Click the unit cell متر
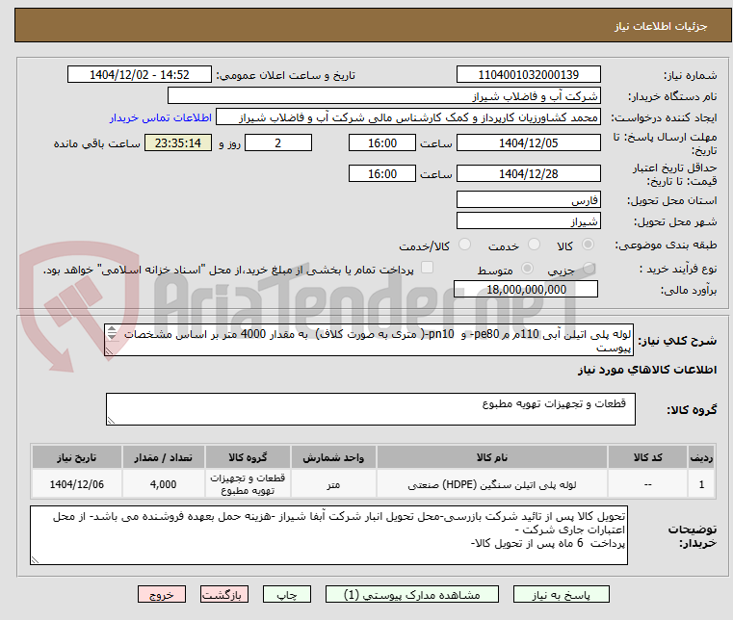The width and height of the screenshot is (733, 620). click(x=333, y=484)
